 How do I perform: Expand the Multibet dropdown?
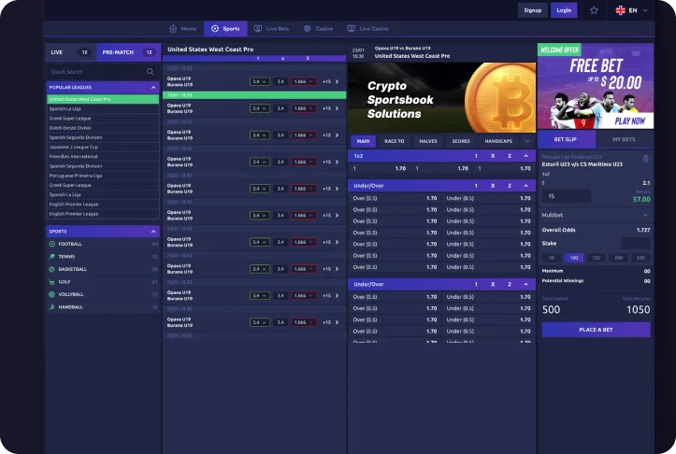[645, 215]
